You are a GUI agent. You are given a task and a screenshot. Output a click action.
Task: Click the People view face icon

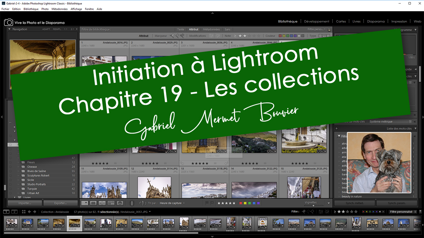click(x=120, y=203)
